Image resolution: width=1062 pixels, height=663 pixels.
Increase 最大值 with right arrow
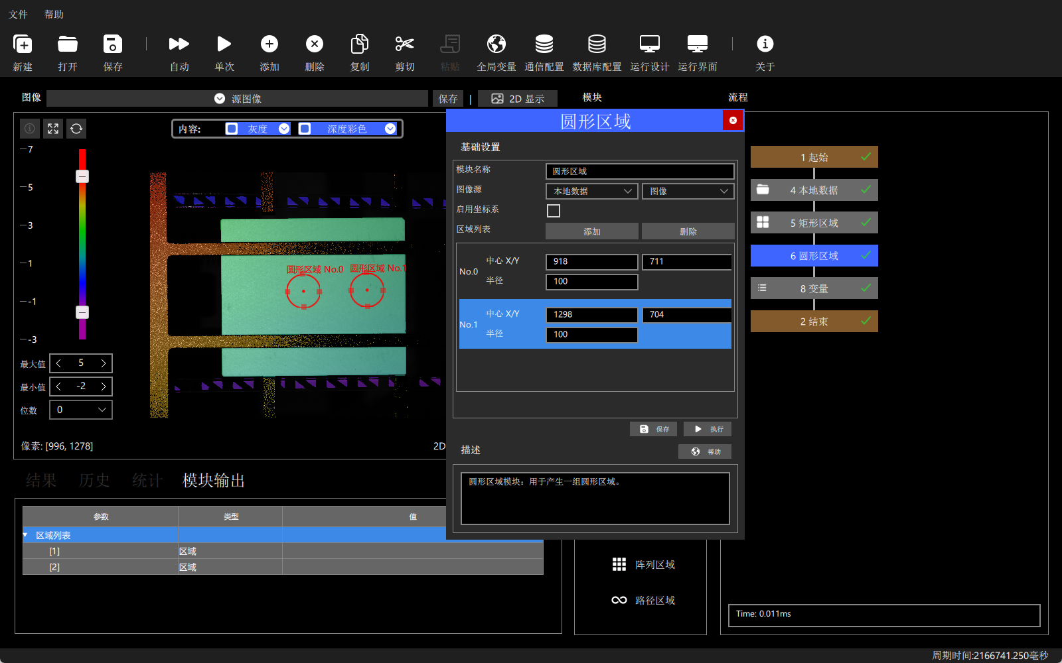(104, 363)
